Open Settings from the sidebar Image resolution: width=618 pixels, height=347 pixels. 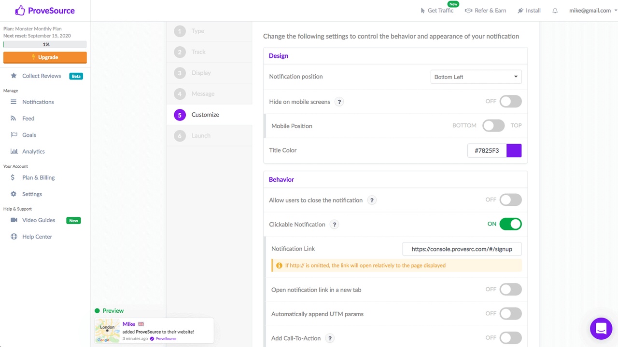(x=32, y=194)
